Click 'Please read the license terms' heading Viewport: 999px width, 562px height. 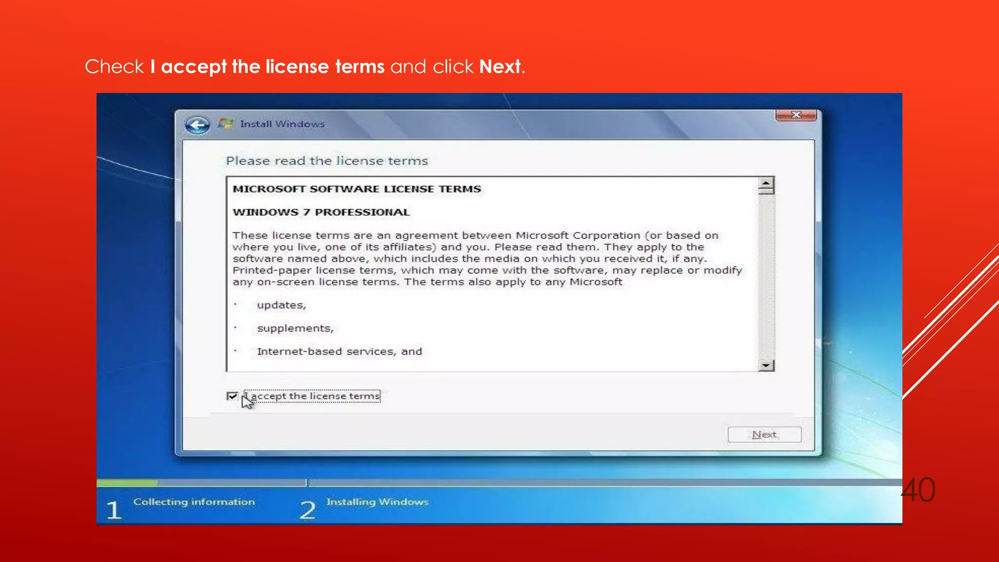pos(327,161)
